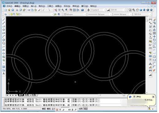Screen dimensions: 159x113
Task: Toggle the layer freeze sun icon
Action: click(12, 14)
